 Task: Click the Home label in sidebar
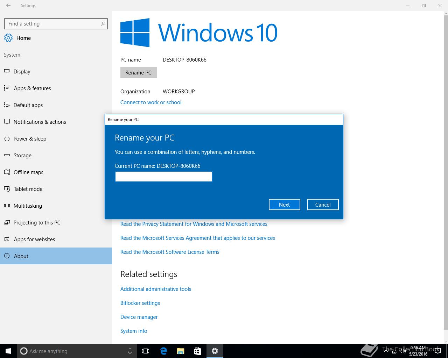[23, 38]
